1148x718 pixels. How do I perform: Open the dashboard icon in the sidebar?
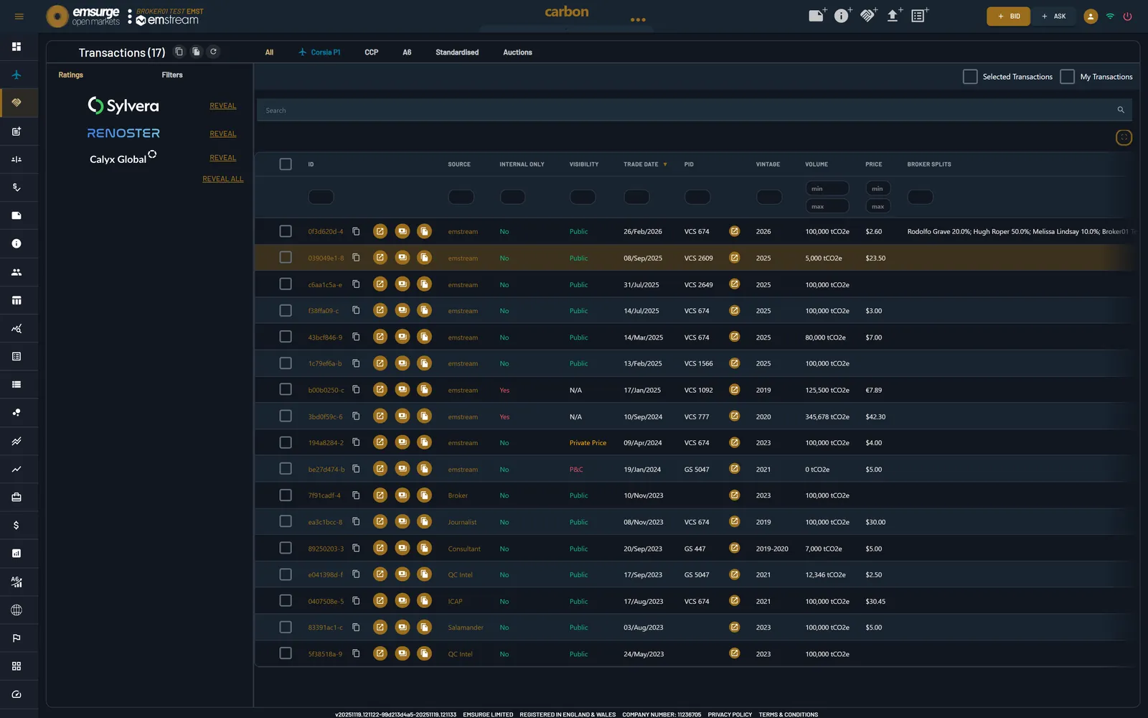[x=17, y=47]
